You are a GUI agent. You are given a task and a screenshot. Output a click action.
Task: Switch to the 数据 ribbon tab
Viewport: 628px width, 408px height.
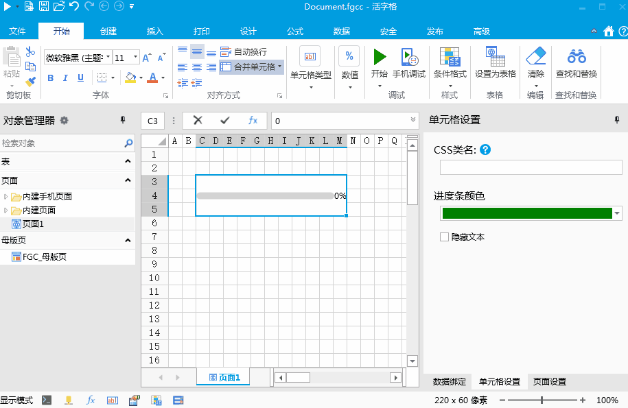pos(341,32)
